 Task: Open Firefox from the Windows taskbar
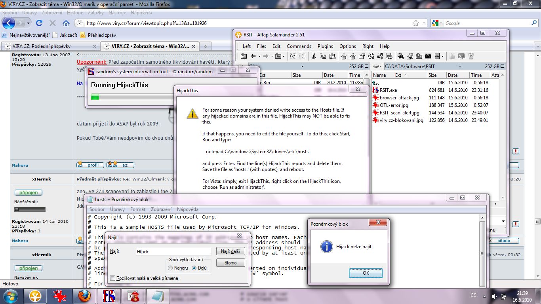tap(84, 296)
